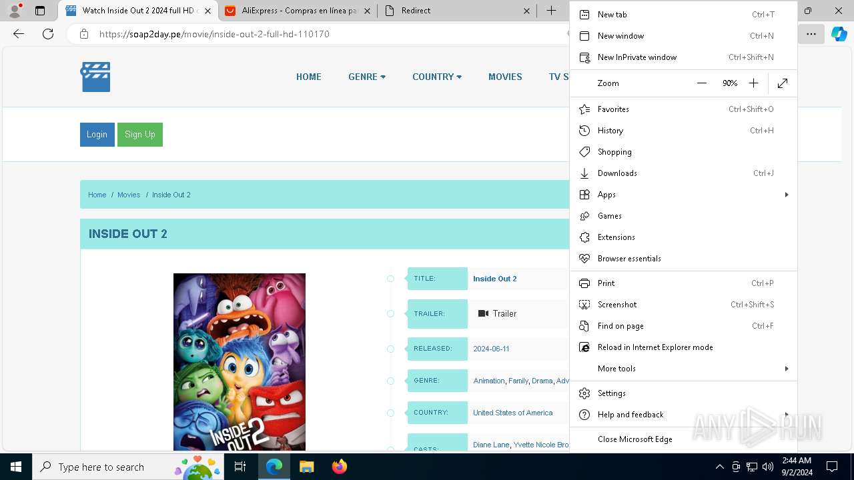The image size is (854, 480).
Task: Click the Home breadcrumb link
Action: click(x=97, y=195)
